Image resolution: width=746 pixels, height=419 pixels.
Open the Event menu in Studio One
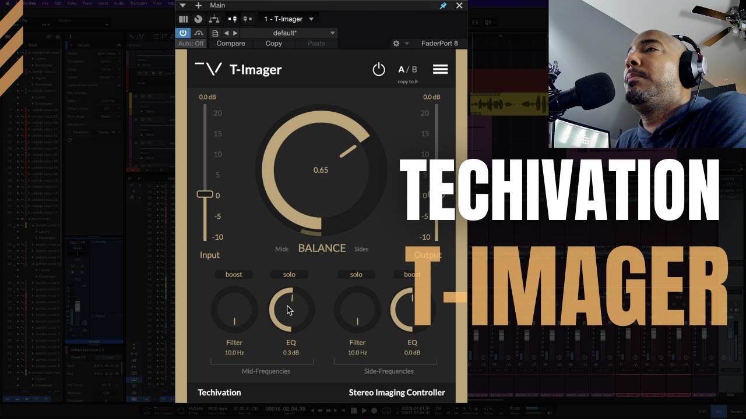point(103,3)
